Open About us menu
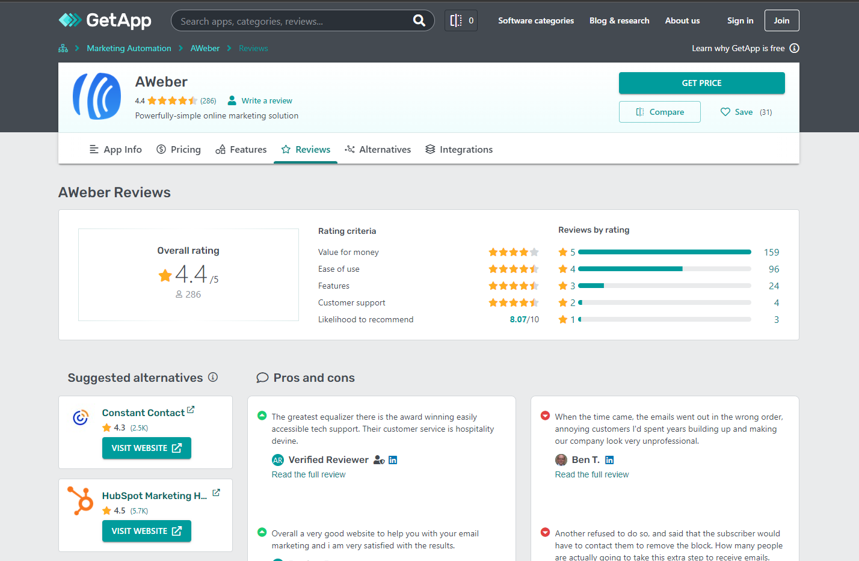859x561 pixels. [682, 20]
